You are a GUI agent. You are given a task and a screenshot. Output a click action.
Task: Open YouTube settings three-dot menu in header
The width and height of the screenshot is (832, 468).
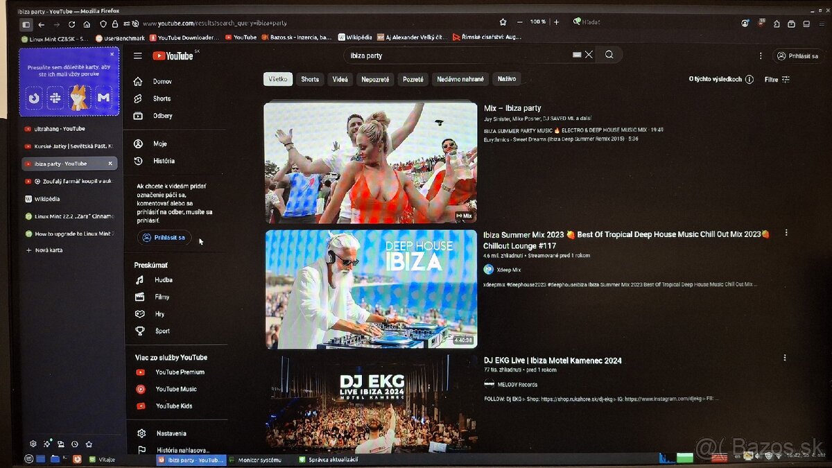(761, 55)
